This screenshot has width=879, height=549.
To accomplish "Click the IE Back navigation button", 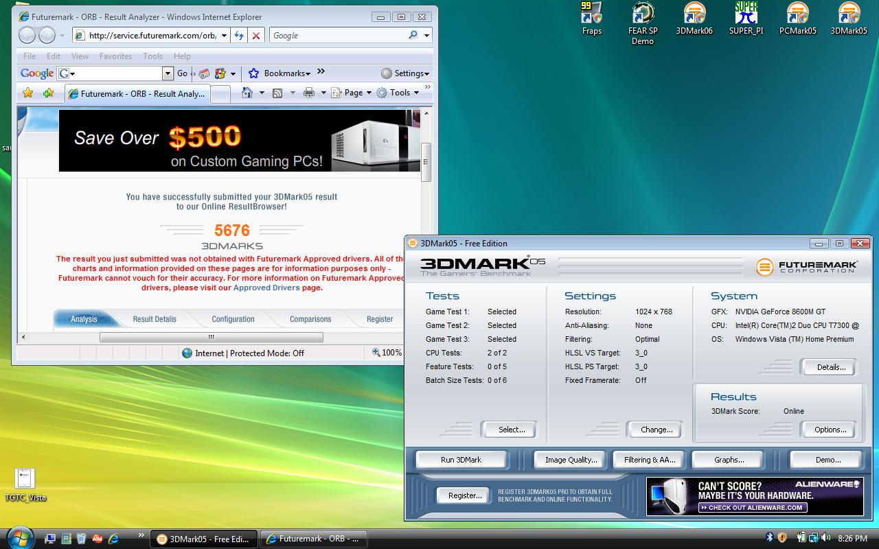I will [x=27, y=35].
